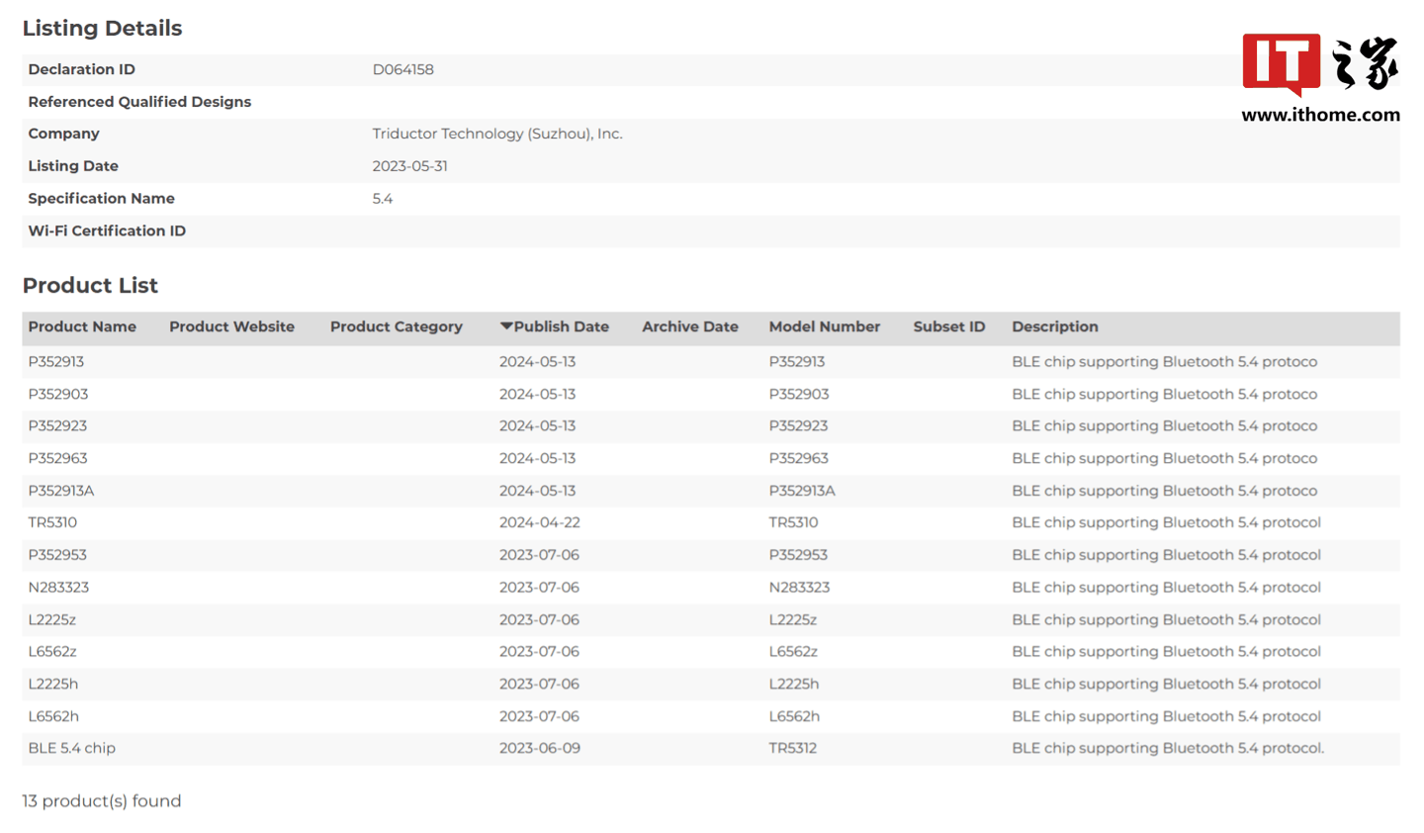Screen dimensions: 1424x833
Task: Click the 13 product(s) found text
Action: coord(102,801)
